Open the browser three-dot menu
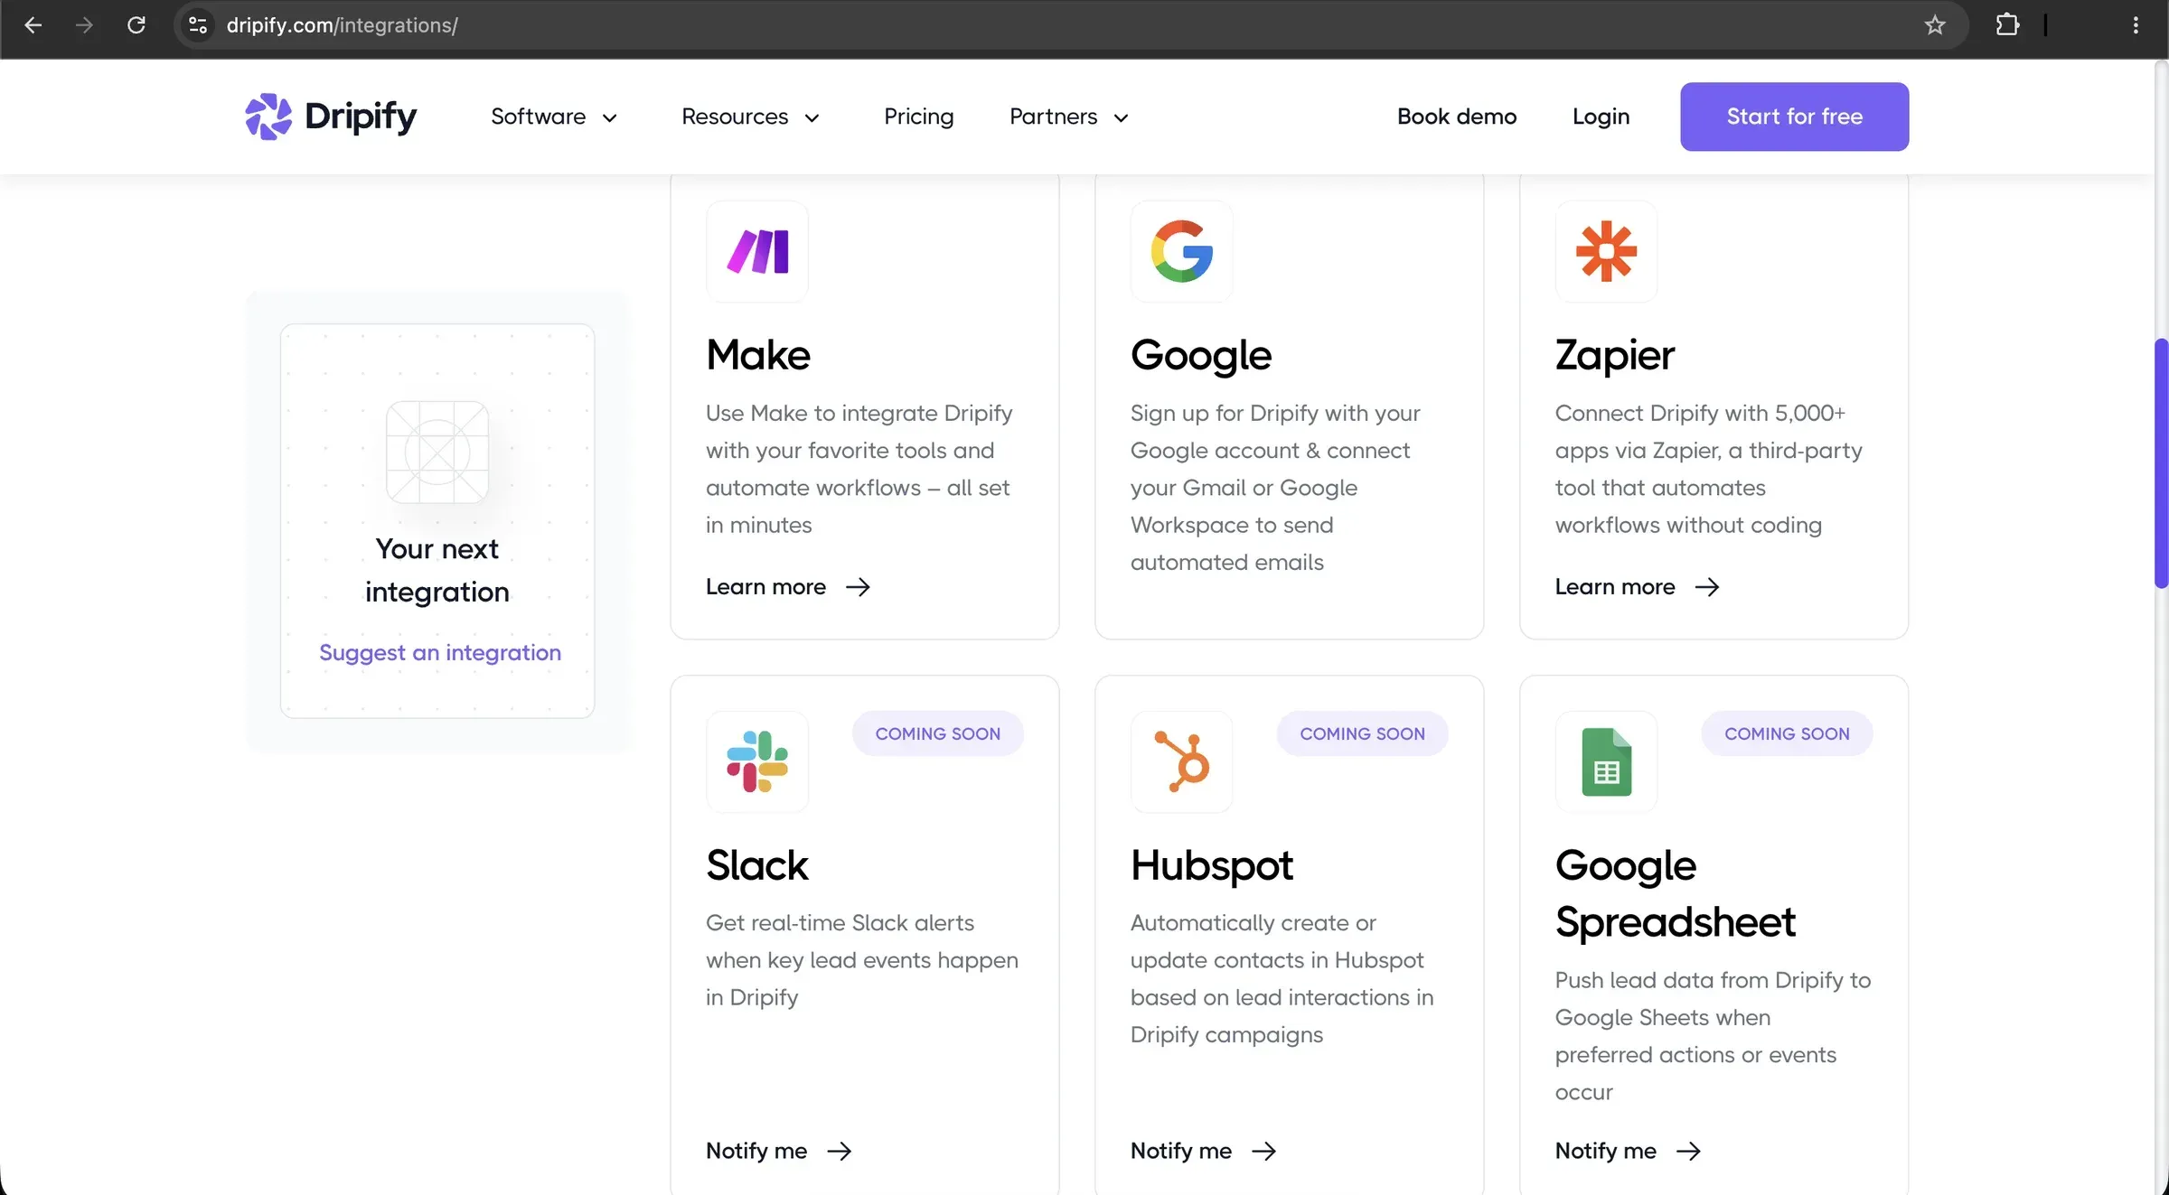This screenshot has width=2169, height=1195. click(2136, 25)
